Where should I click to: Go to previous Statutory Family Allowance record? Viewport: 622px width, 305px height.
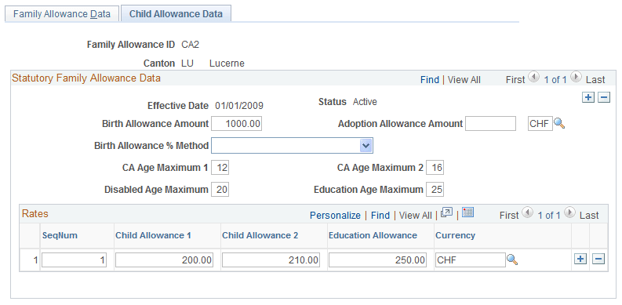534,77
